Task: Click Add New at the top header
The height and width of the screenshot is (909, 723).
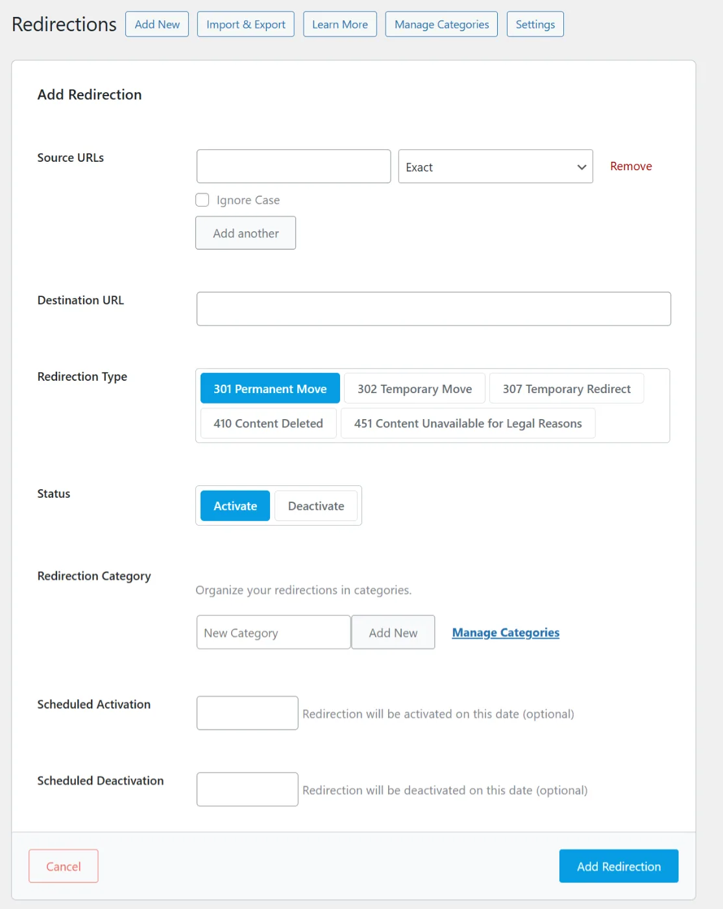Action: (156, 24)
